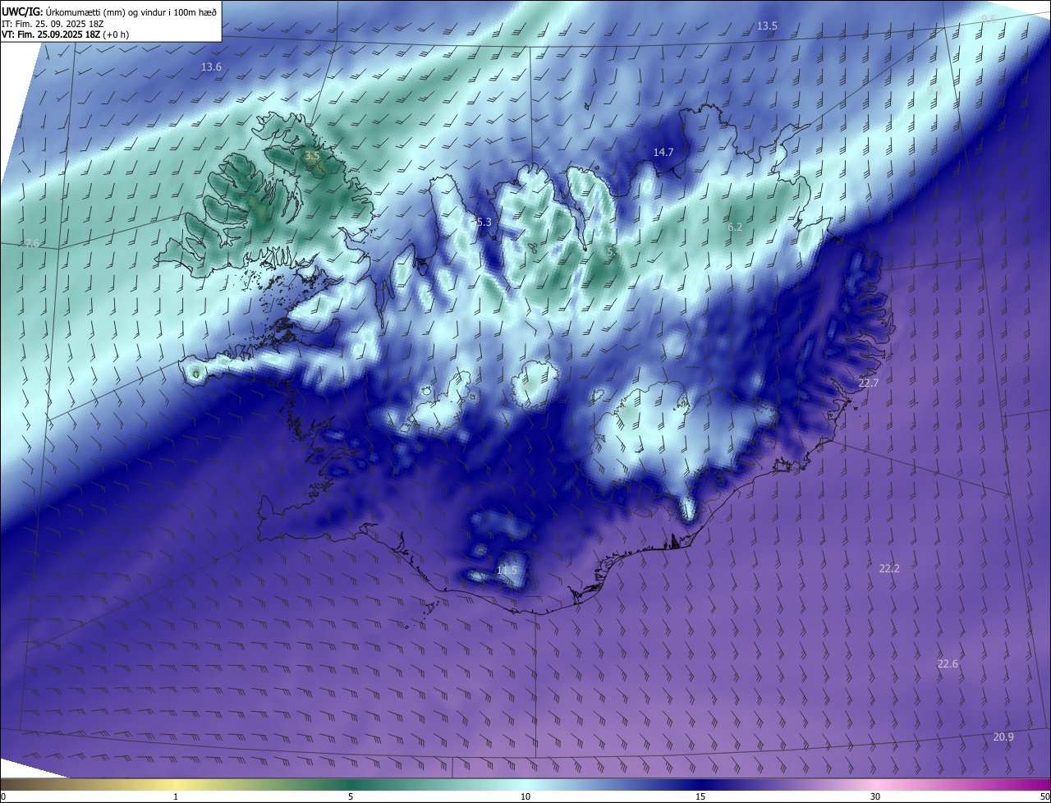The height and width of the screenshot is (803, 1051).
Task: Click the colour scale tick label 30
Action: pos(875,796)
